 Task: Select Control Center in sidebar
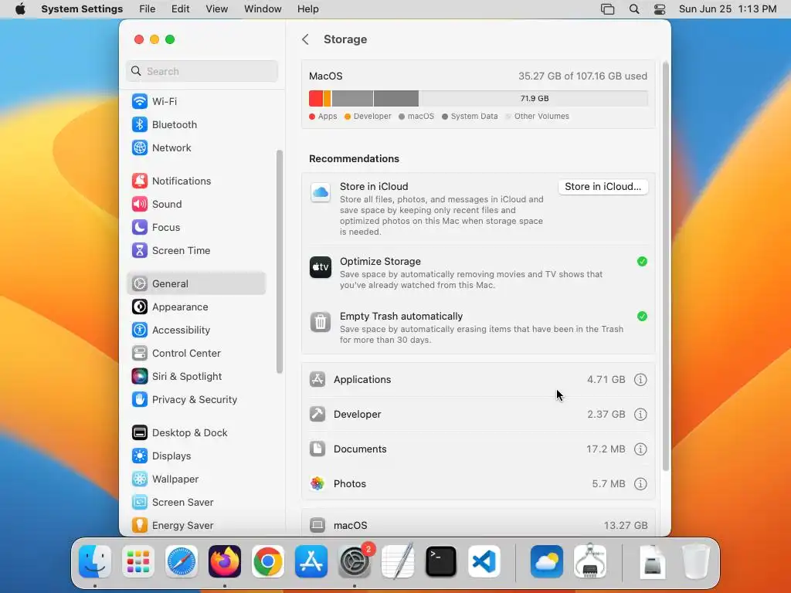click(x=197, y=354)
